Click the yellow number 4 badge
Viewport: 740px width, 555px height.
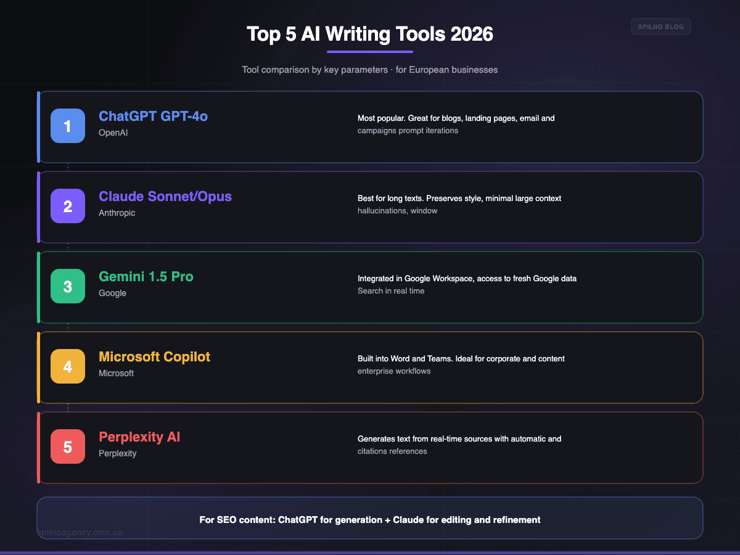coord(68,366)
